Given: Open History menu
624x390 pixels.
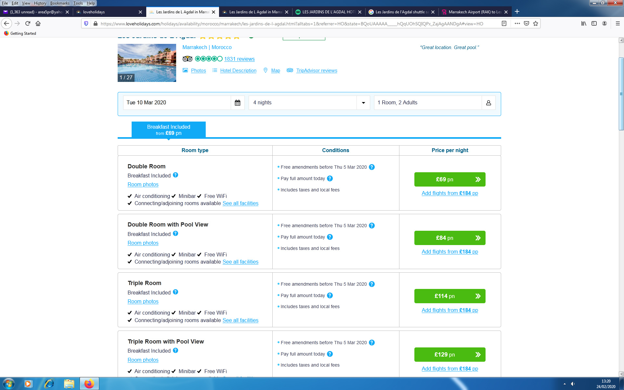Looking at the screenshot, I should pyautogui.click(x=40, y=3).
